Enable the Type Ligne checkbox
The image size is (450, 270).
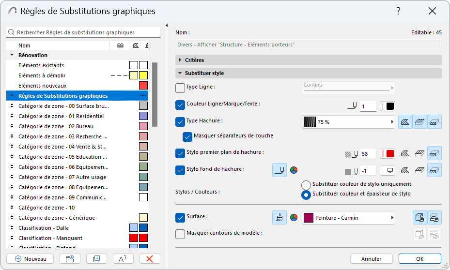(x=180, y=88)
